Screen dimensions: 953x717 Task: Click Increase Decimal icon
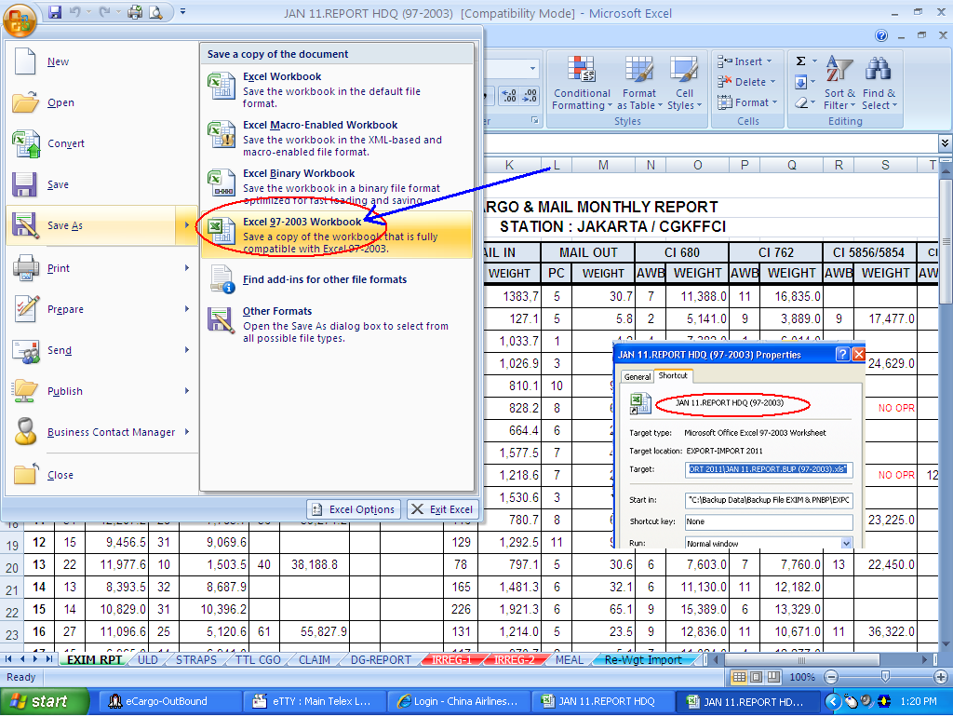pyautogui.click(x=509, y=96)
